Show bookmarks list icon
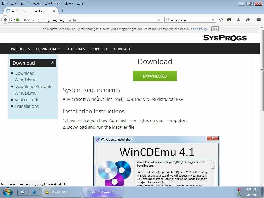This screenshot has height=198, width=264. [229, 20]
